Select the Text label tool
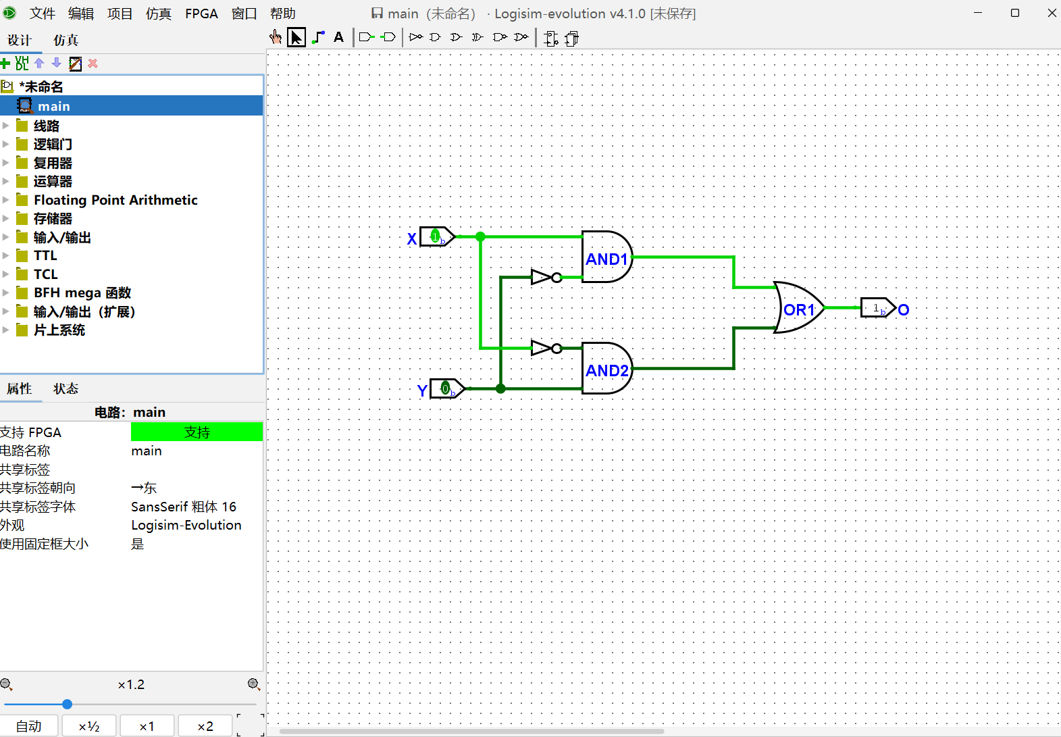 (x=339, y=37)
